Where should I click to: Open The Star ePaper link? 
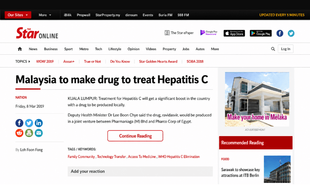pos(179,33)
